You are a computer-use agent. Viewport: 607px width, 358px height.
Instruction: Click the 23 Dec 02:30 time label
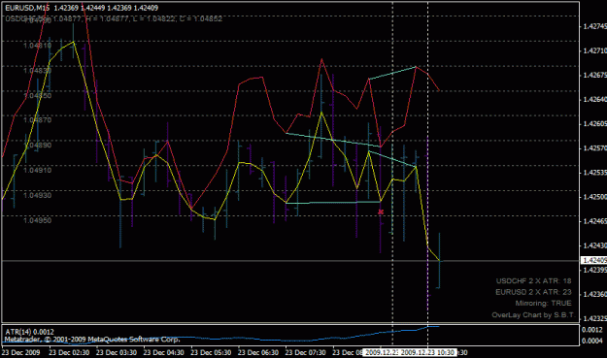pyautogui.click(x=69, y=352)
